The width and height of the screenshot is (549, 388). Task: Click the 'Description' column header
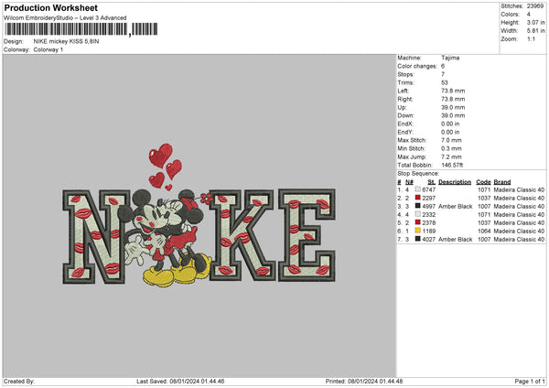[x=455, y=182]
